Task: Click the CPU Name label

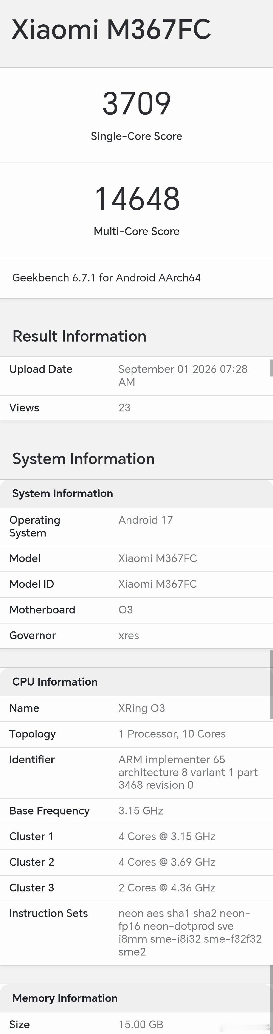Action: click(x=24, y=708)
